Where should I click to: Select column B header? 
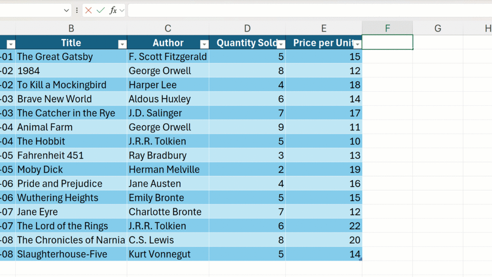click(x=71, y=28)
